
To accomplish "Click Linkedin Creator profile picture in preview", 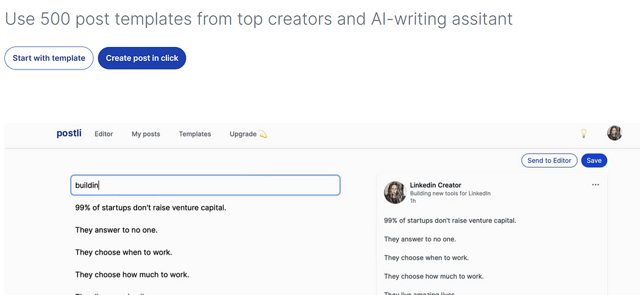I will [395, 193].
